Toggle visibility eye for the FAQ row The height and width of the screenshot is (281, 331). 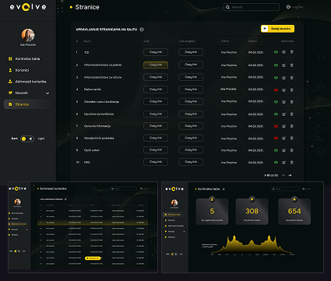point(276,163)
